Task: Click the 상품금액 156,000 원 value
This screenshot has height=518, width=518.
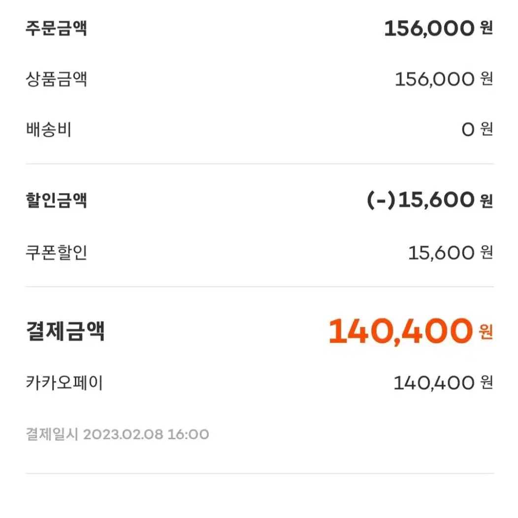Action: (444, 79)
